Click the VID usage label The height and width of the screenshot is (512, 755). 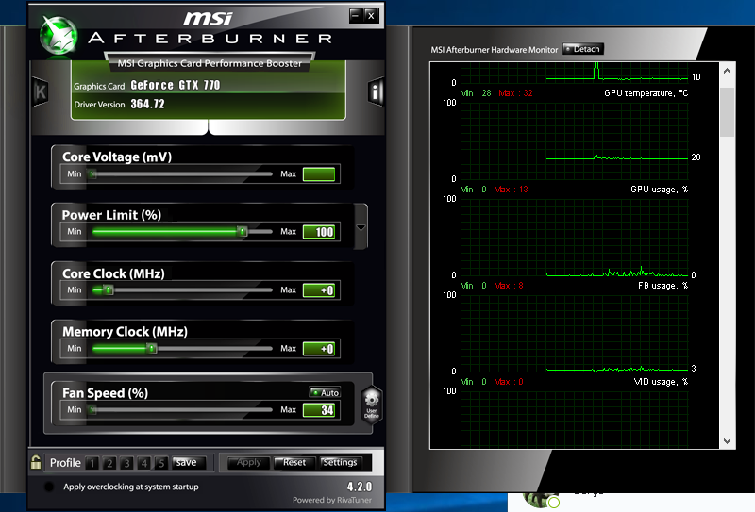click(x=661, y=382)
